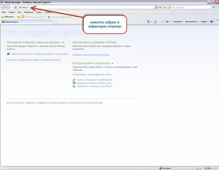Refresh the page with the refresh icon
219x170 pixels.
pos(160,7)
